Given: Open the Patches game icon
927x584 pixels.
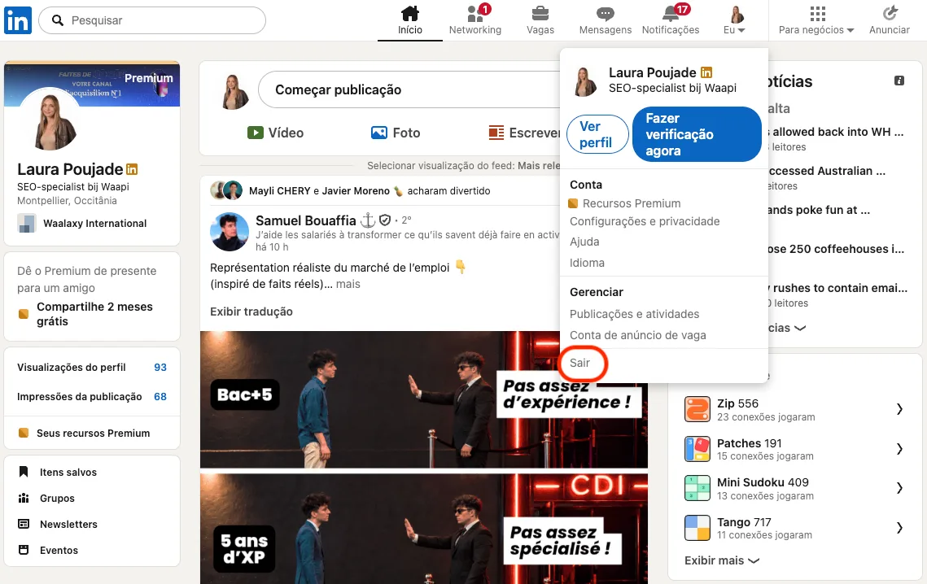Looking at the screenshot, I should tap(697, 449).
